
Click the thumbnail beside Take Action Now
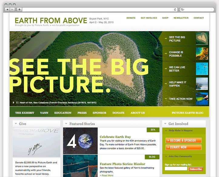(202, 99)
